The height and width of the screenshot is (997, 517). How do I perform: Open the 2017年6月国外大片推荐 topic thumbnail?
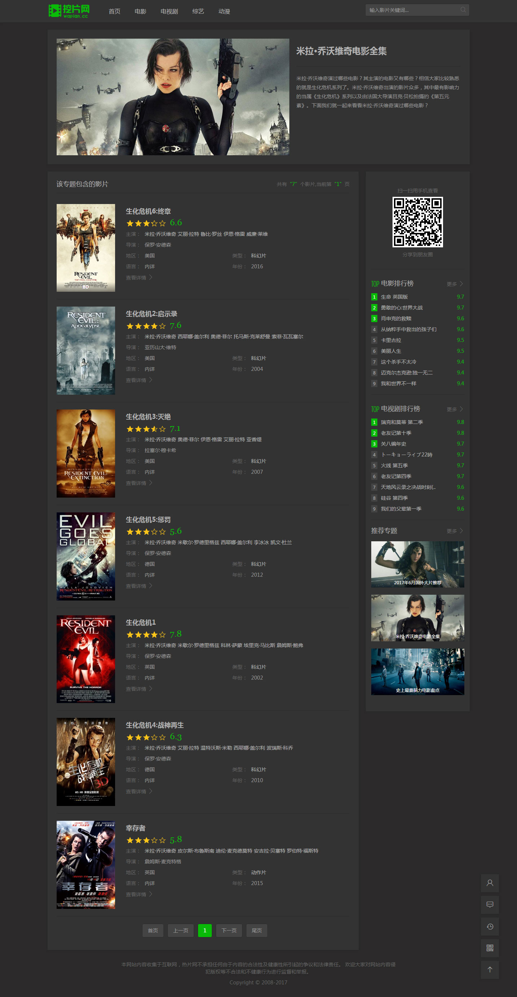tap(418, 564)
